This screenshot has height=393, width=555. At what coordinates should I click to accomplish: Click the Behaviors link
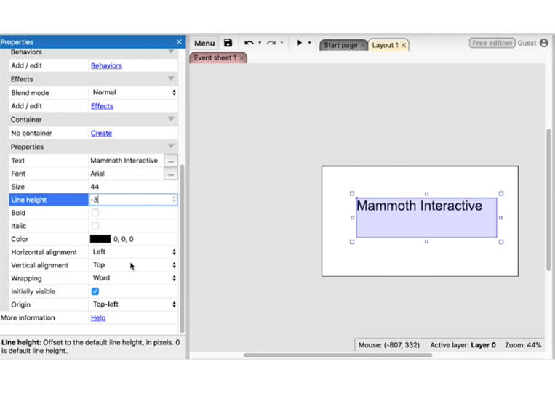[x=106, y=65]
